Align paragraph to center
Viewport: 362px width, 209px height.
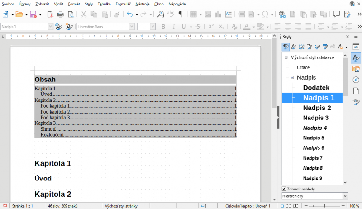(288, 27)
